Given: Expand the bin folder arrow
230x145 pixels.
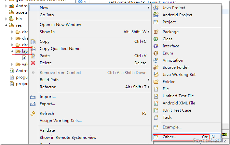Looking at the screenshot, I should point(6,19).
